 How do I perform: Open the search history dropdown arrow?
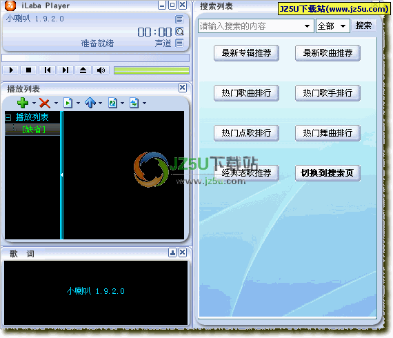[307, 26]
